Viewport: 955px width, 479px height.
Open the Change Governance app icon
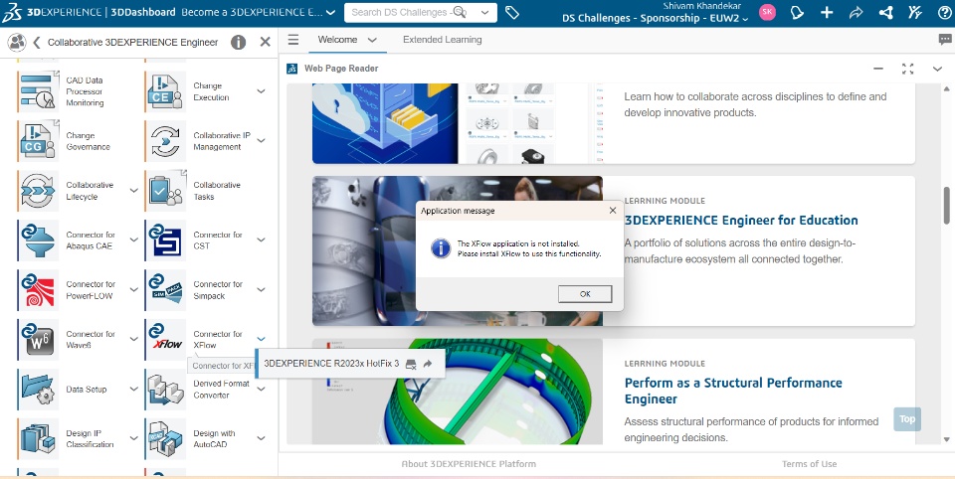tap(39, 140)
